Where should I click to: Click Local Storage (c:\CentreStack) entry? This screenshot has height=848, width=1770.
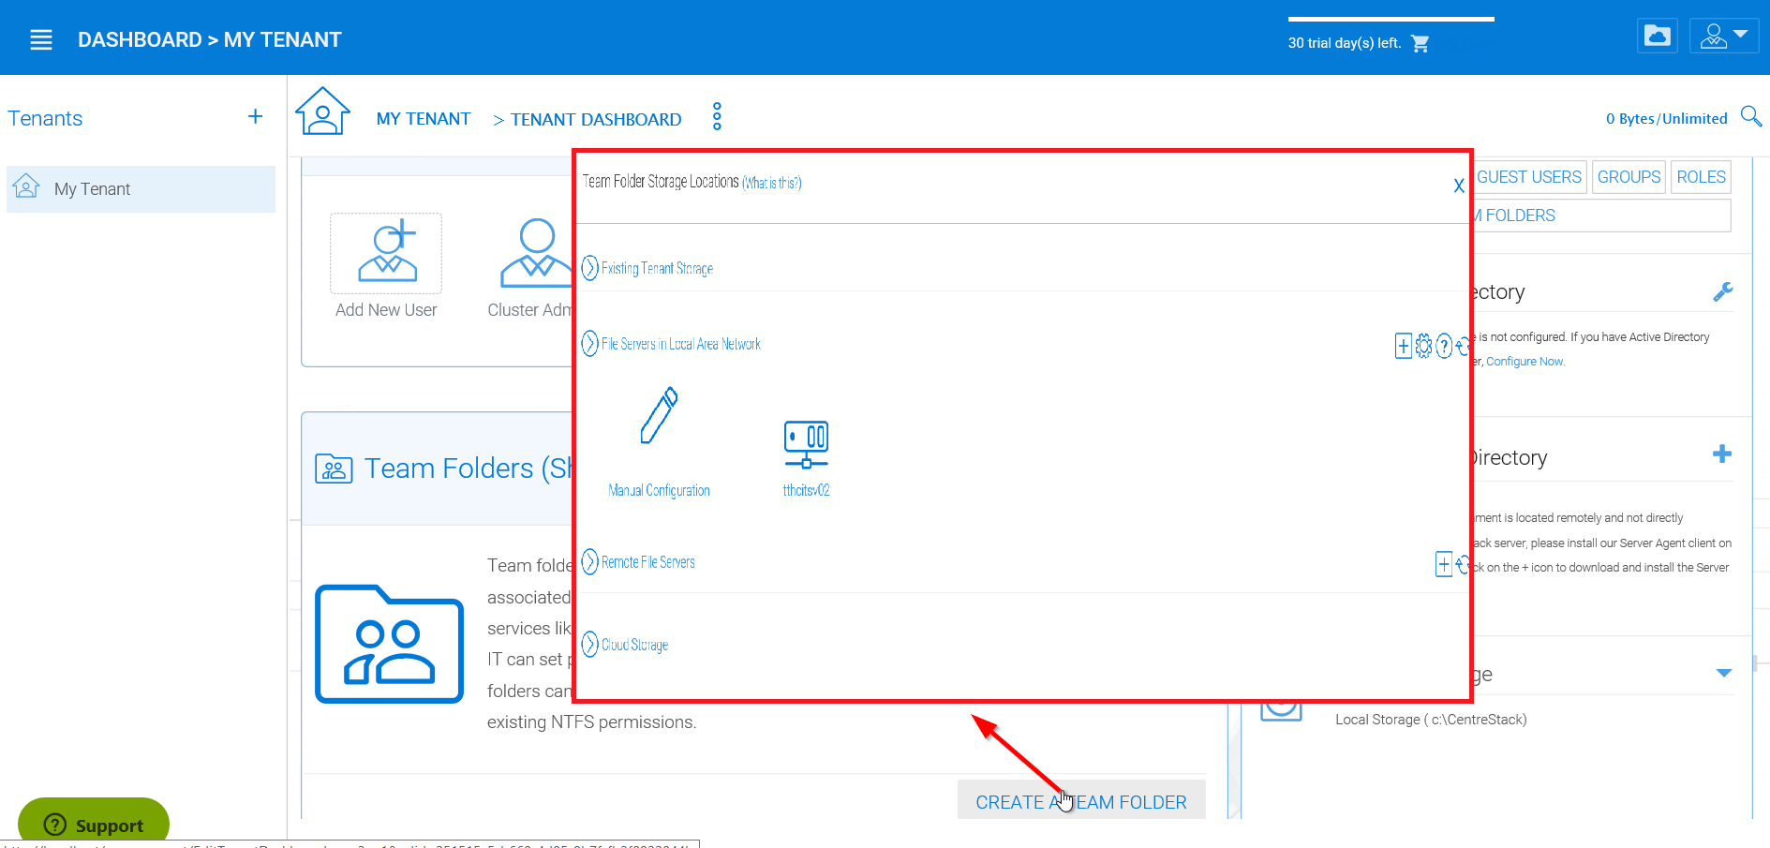pos(1431,720)
